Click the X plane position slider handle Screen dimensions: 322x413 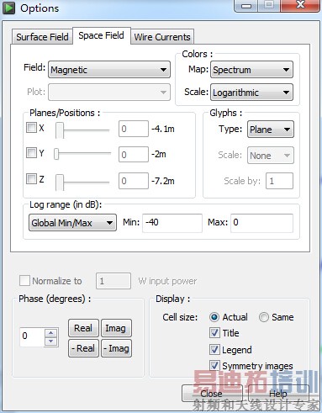60,130
